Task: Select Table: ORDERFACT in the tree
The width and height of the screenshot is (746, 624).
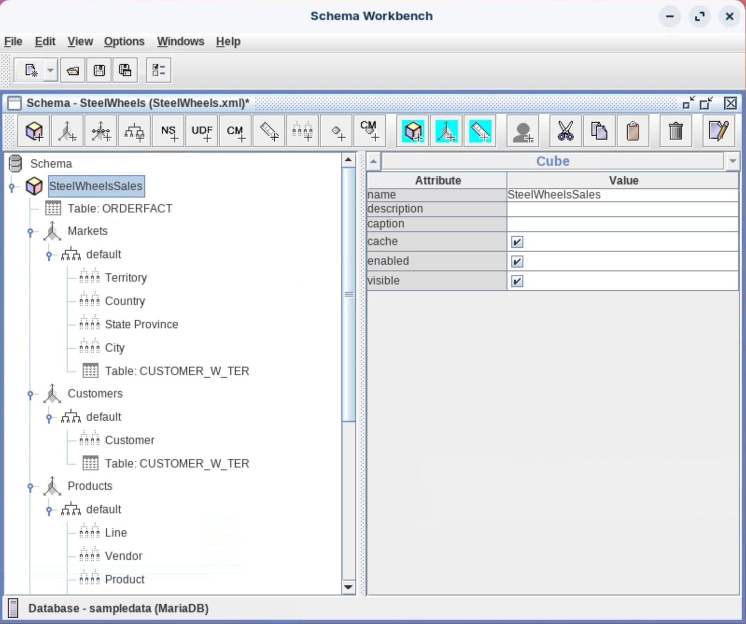Action: pos(120,209)
